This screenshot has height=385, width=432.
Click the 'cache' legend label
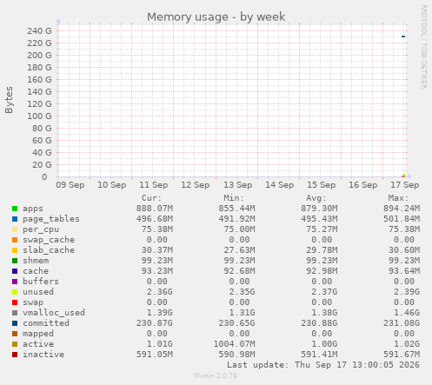coord(36,271)
